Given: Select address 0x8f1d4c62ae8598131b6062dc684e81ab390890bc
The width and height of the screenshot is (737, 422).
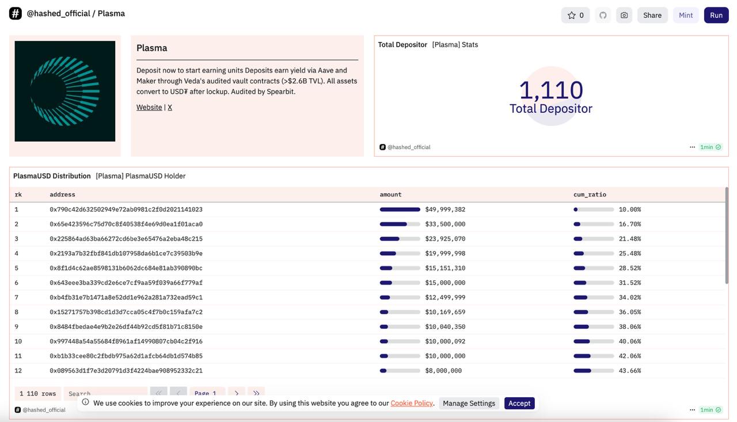Looking at the screenshot, I should pos(126,268).
